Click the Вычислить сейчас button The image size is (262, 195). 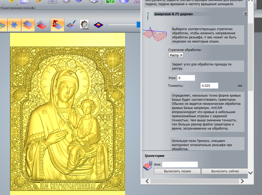click(x=225, y=171)
